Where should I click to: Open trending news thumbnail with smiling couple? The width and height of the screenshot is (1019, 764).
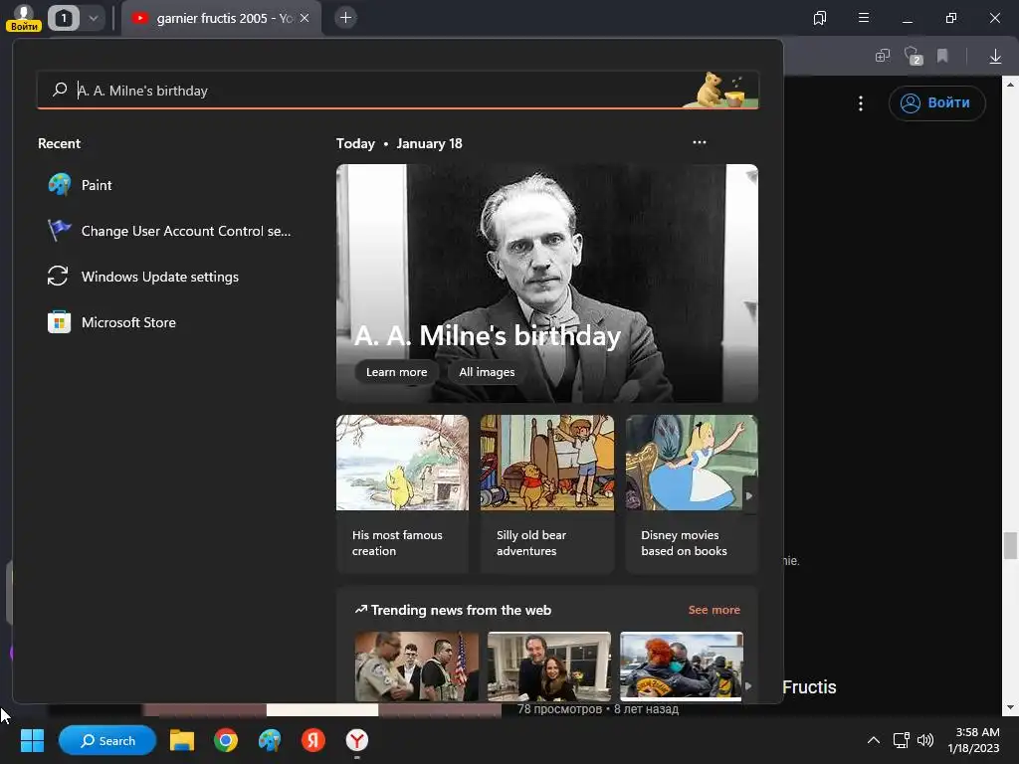click(549, 666)
